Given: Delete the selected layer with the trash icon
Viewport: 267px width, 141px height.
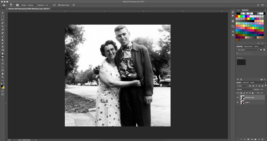Looking at the screenshot, I should coord(262,139).
